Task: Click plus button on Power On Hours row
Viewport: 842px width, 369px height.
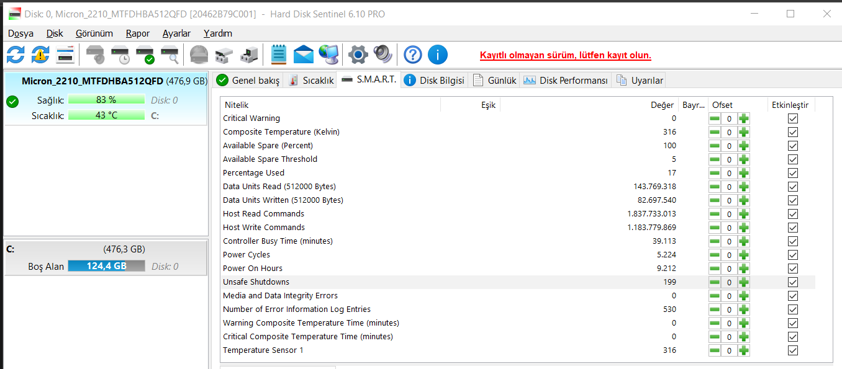Action: pos(744,269)
